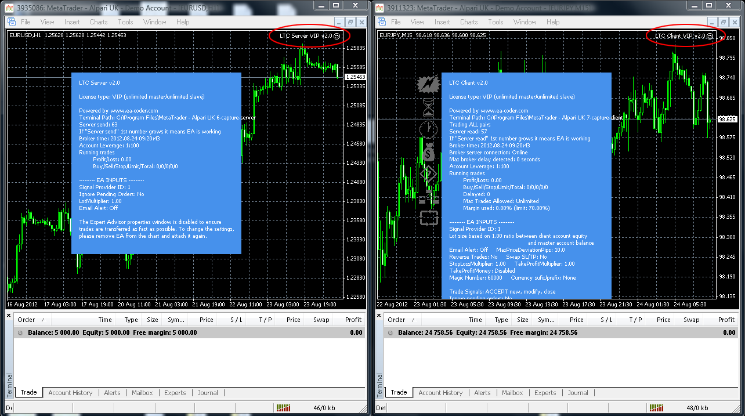Open the Tools menu in the EURJPY window
Image resolution: width=745 pixels, height=416 pixels.
[x=496, y=22]
